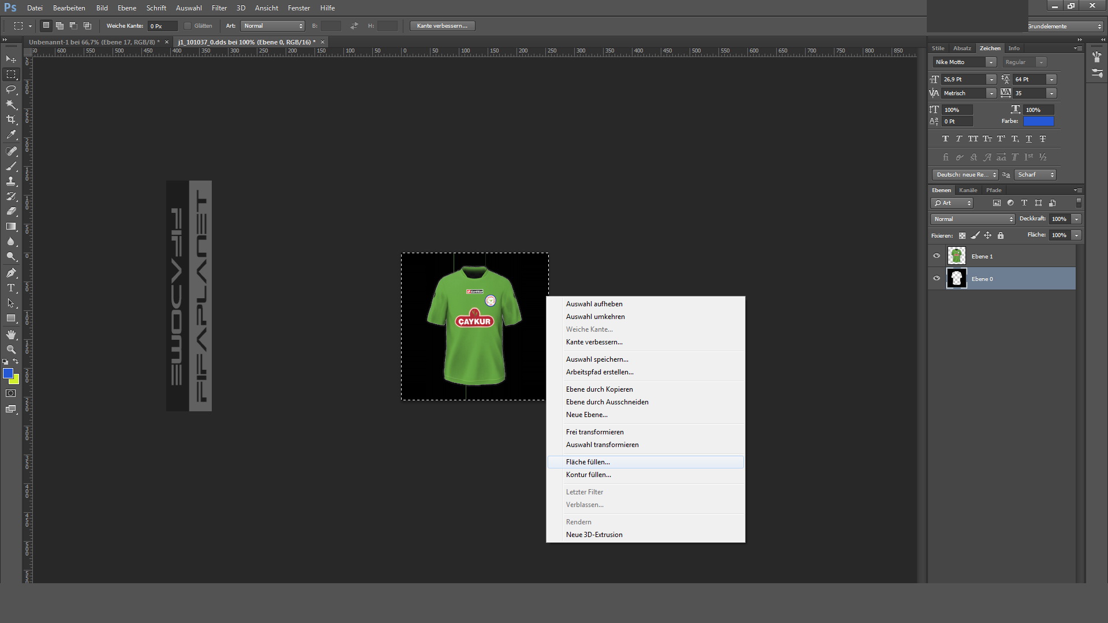Image resolution: width=1108 pixels, height=623 pixels.
Task: Open the leading dropdown 64 Pt
Action: tap(1051, 80)
